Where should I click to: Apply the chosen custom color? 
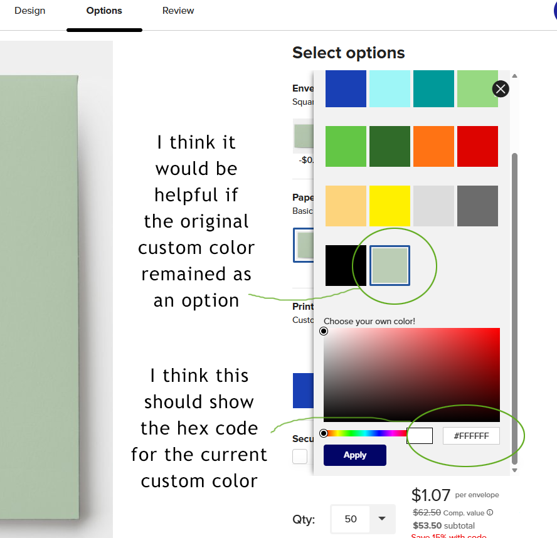click(x=355, y=455)
